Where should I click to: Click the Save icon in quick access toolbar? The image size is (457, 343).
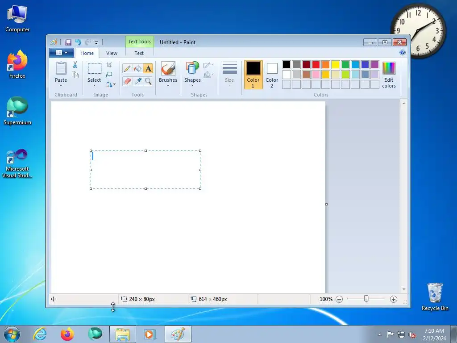tap(68, 42)
